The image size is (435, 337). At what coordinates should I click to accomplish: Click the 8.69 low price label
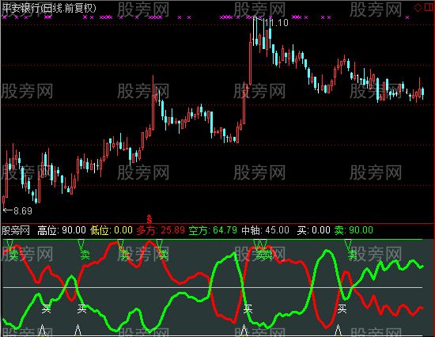click(23, 211)
